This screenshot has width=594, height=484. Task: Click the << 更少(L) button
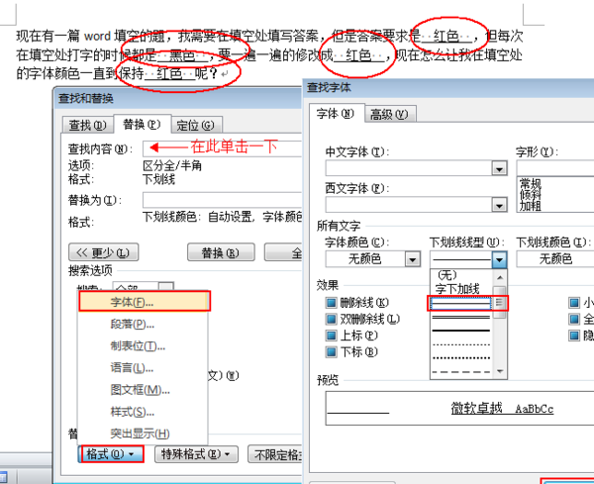coord(103,252)
